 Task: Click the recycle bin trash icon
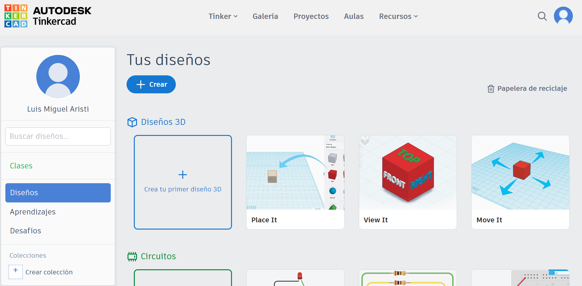pos(491,89)
